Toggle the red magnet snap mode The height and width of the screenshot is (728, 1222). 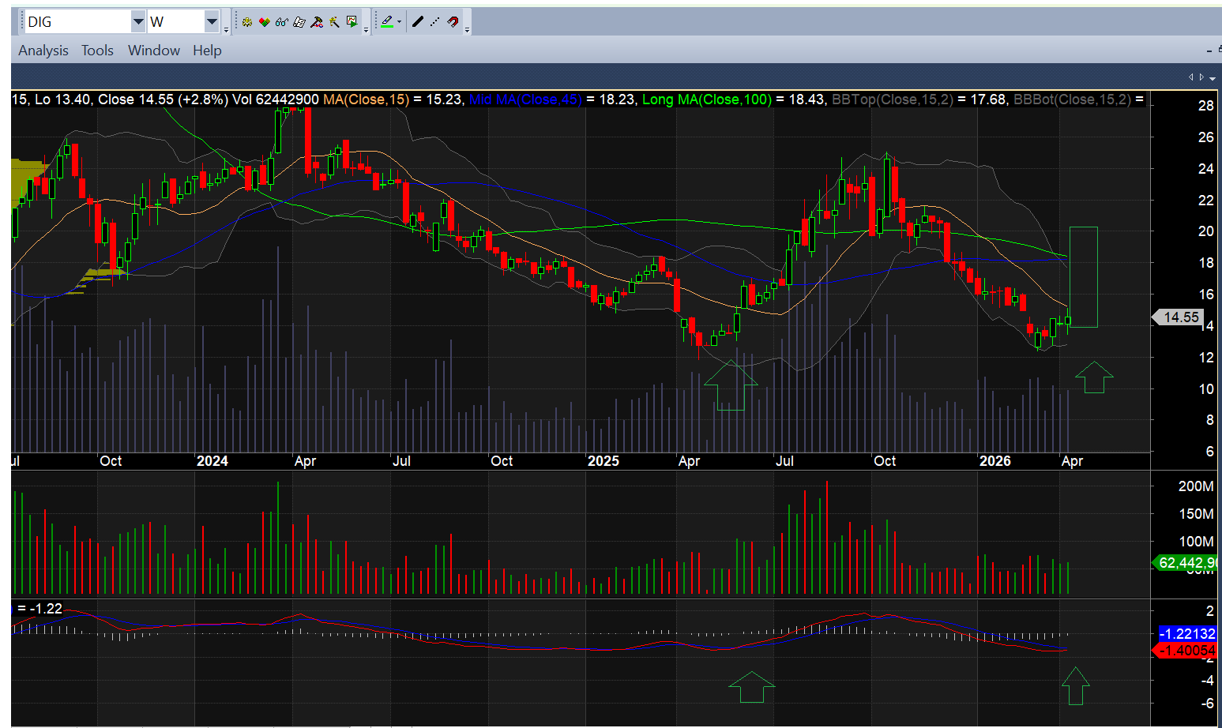453,22
